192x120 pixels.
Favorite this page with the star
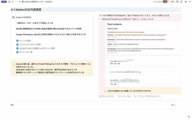pyautogui.click(x=186, y=2)
